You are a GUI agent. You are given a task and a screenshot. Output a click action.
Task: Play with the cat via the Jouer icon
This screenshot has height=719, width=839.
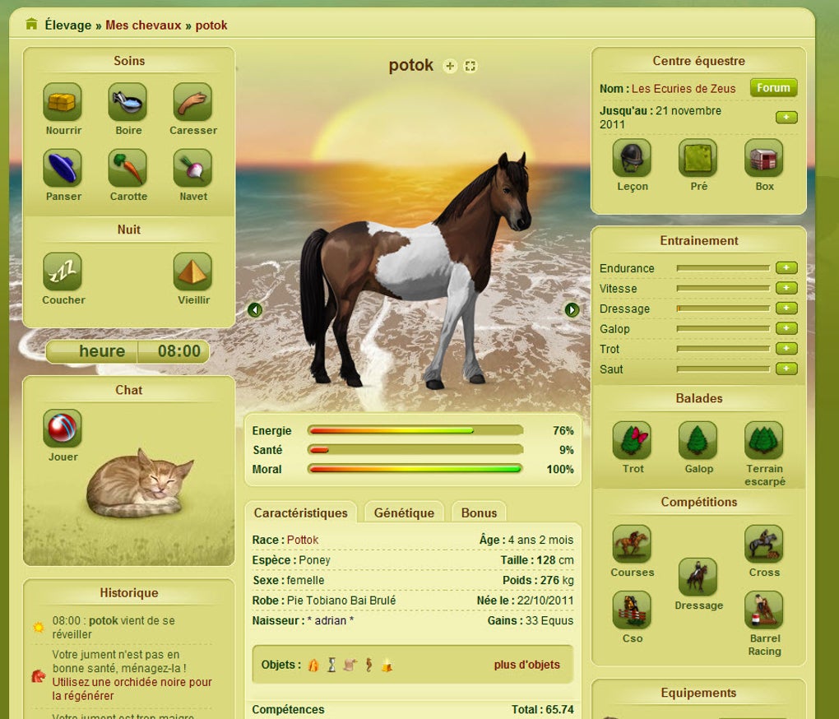(63, 428)
